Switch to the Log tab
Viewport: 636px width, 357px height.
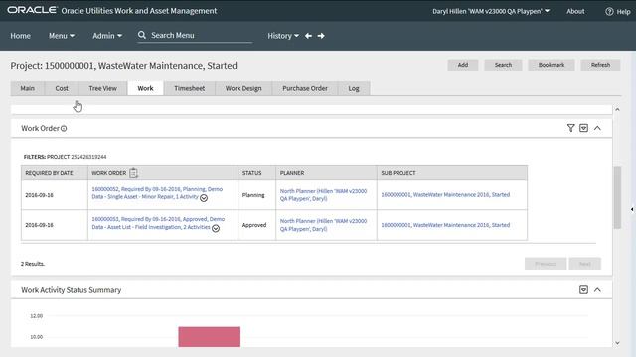pyautogui.click(x=354, y=88)
